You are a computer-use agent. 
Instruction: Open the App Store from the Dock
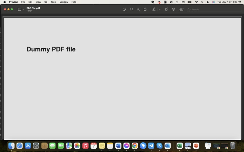pyautogui.click(x=28, y=146)
